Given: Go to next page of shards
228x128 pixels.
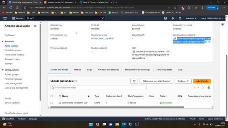Looking at the screenshot, I should coord(203,87).
